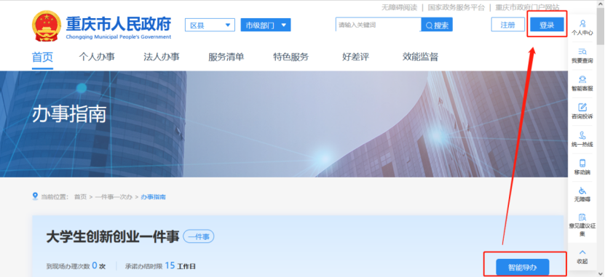Switch to 个人办事 tab
The image size is (605, 277).
(97, 57)
